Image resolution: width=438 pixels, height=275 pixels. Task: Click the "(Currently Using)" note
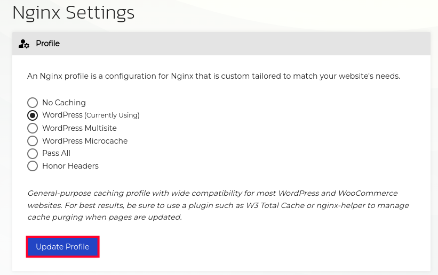coord(112,115)
